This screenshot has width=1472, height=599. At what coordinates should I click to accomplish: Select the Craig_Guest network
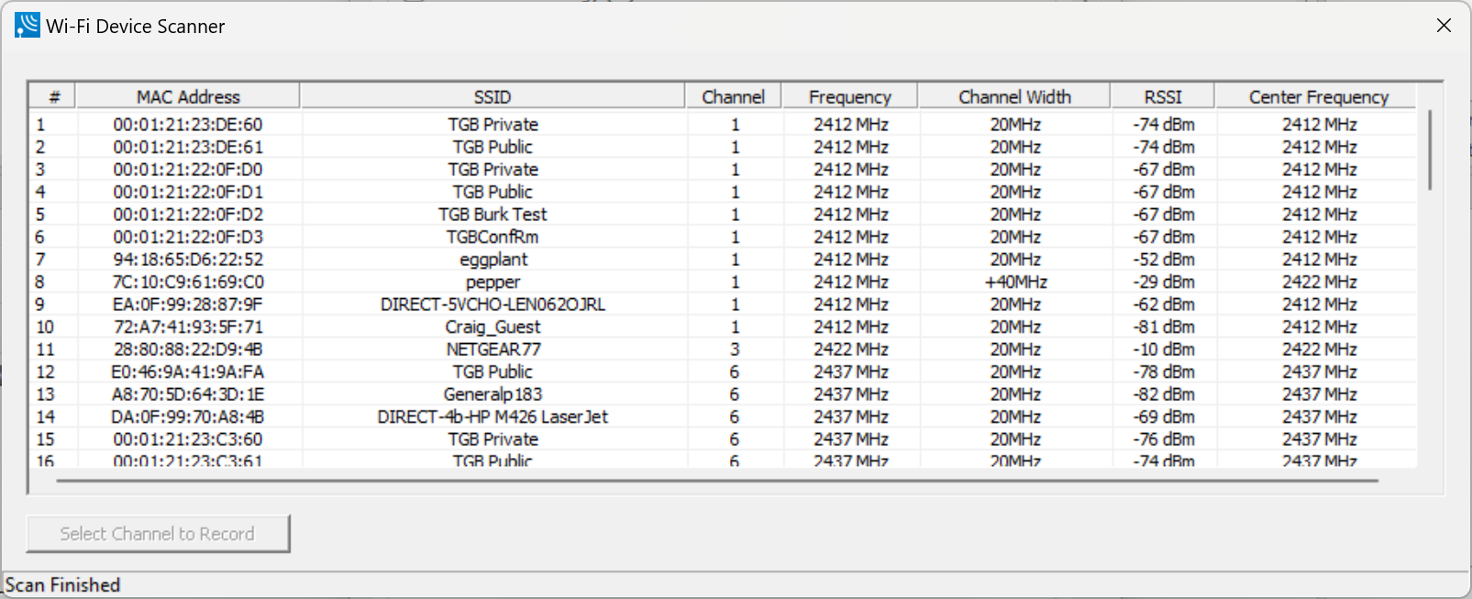493,327
